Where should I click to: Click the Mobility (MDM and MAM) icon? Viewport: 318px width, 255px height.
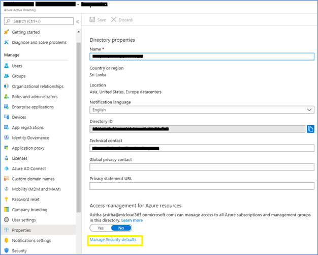click(7, 189)
